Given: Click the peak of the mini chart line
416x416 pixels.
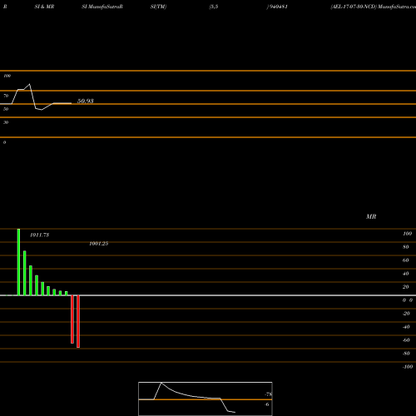Looking at the screenshot, I should coord(161,383).
